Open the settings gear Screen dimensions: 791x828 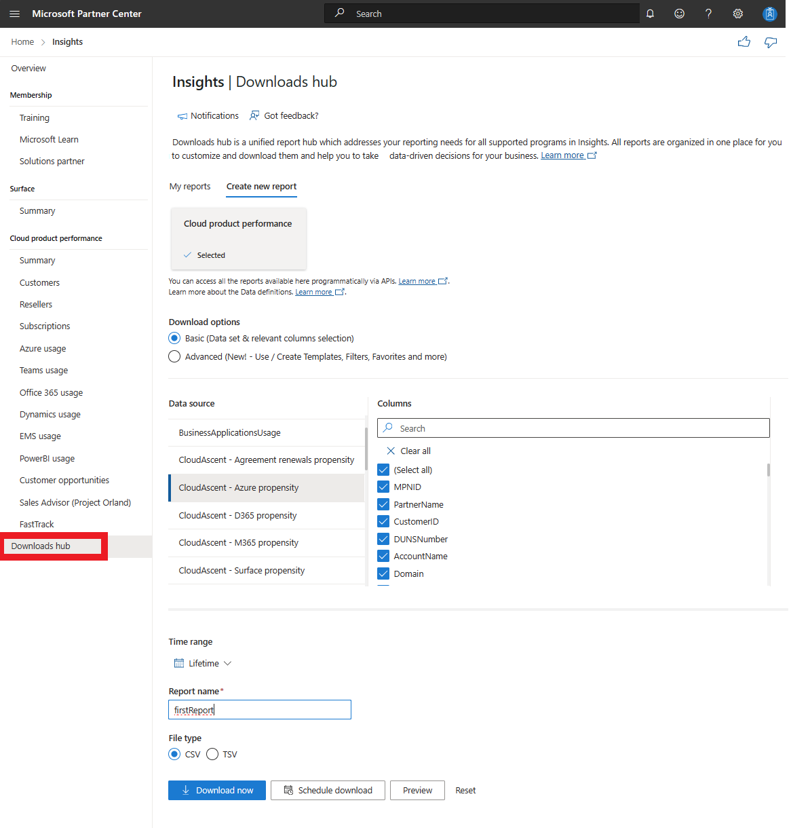[x=738, y=14]
